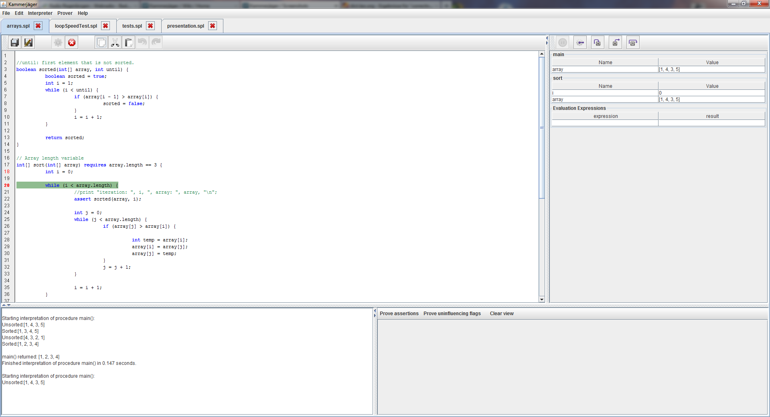Toggle the breakpoint on line 18

point(7,172)
